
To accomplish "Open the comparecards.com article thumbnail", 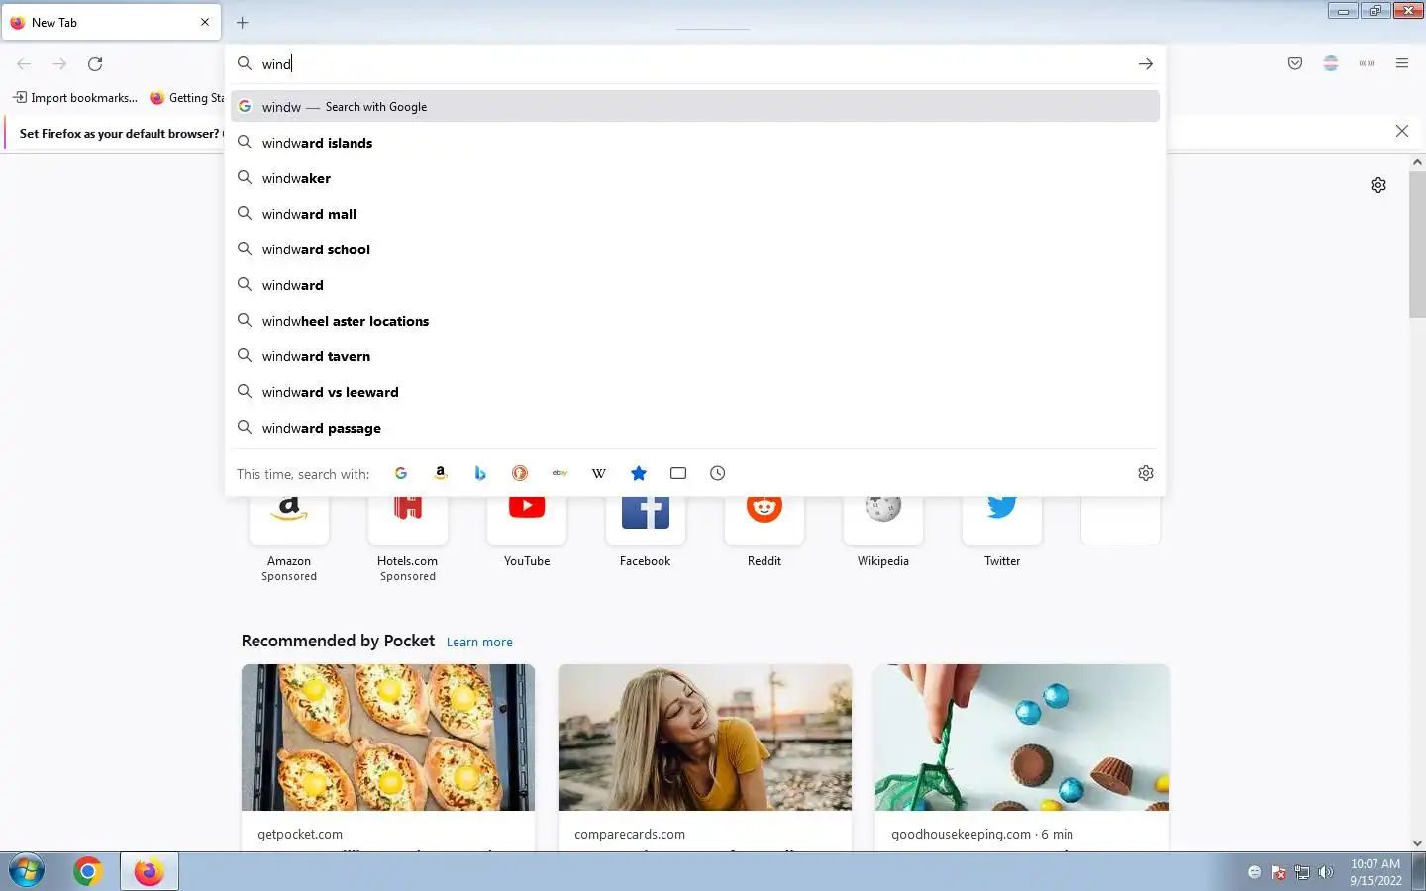I will tap(705, 738).
